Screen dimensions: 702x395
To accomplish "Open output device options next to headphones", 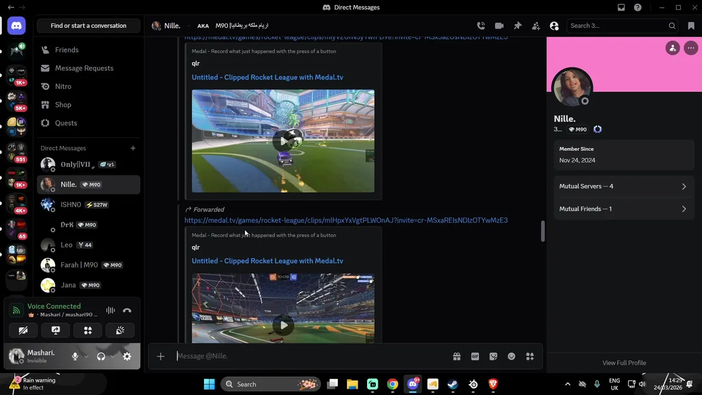I will [112, 357].
